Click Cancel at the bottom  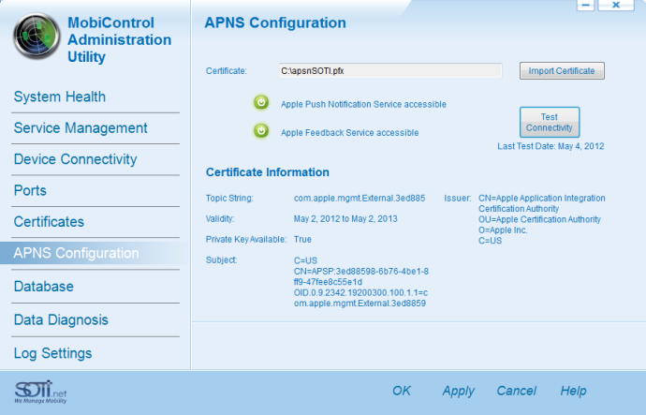coord(516,391)
